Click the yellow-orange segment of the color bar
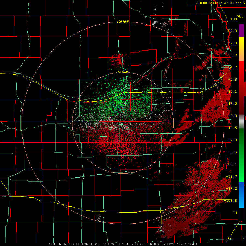This screenshot has width=246, height=246. 241,49
